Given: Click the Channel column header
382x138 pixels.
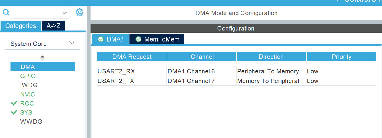Looking at the screenshot, I should click(x=202, y=57).
